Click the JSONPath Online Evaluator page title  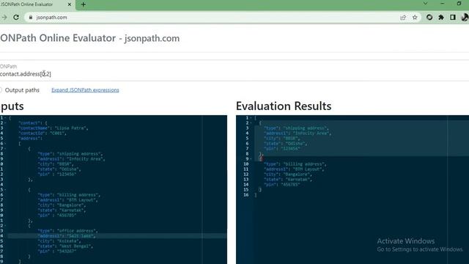click(89, 38)
